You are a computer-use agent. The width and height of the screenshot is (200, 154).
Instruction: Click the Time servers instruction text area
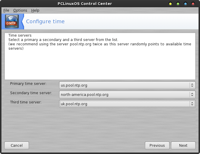[x=100, y=56]
